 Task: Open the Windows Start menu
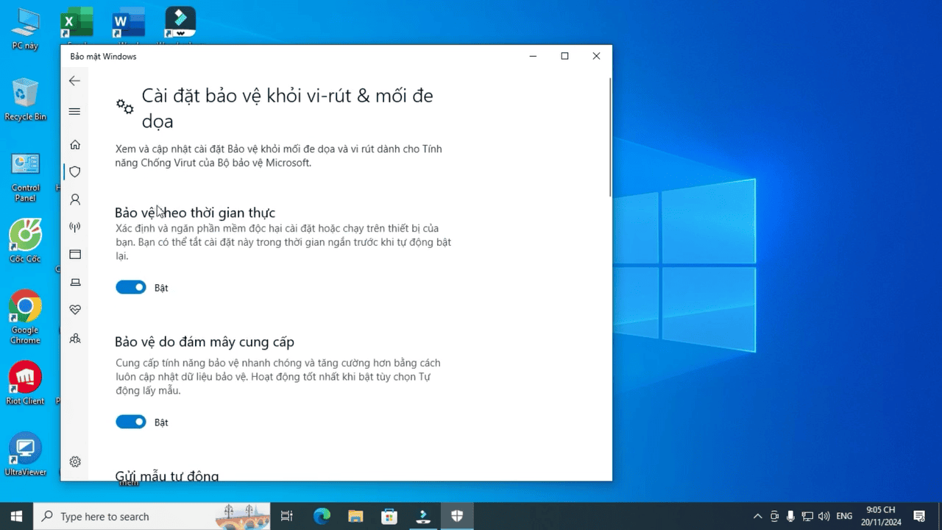(16, 516)
